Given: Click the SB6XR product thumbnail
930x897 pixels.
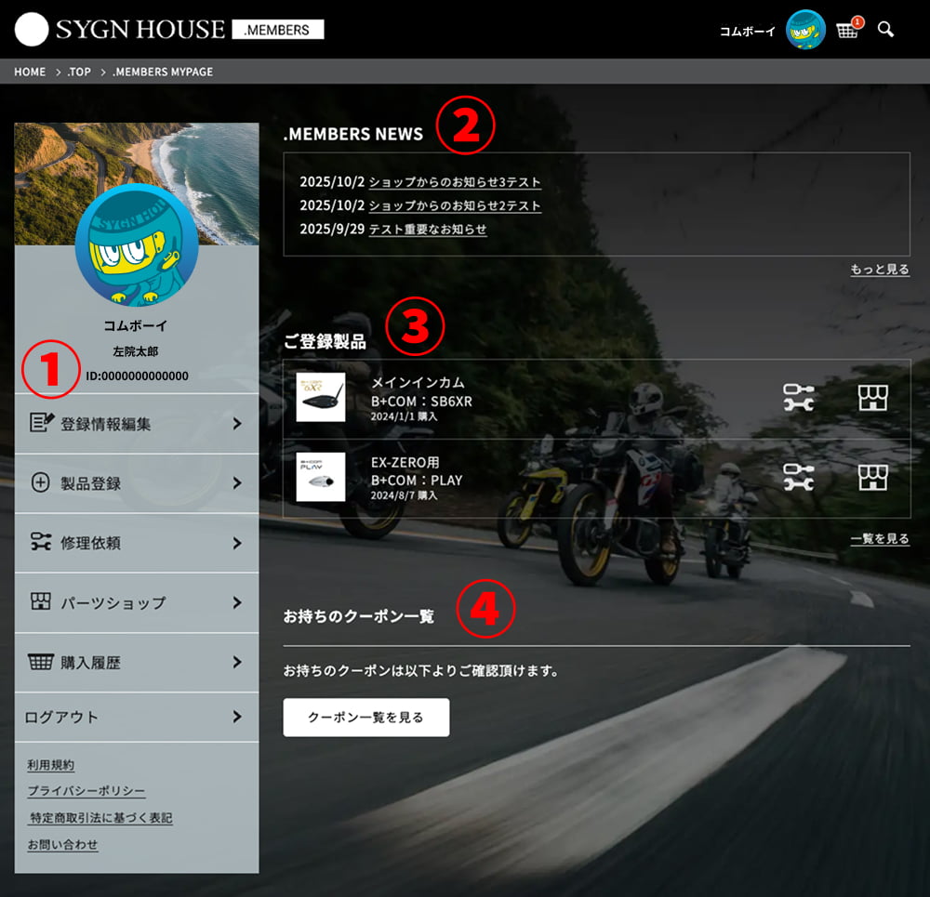Looking at the screenshot, I should (x=321, y=398).
